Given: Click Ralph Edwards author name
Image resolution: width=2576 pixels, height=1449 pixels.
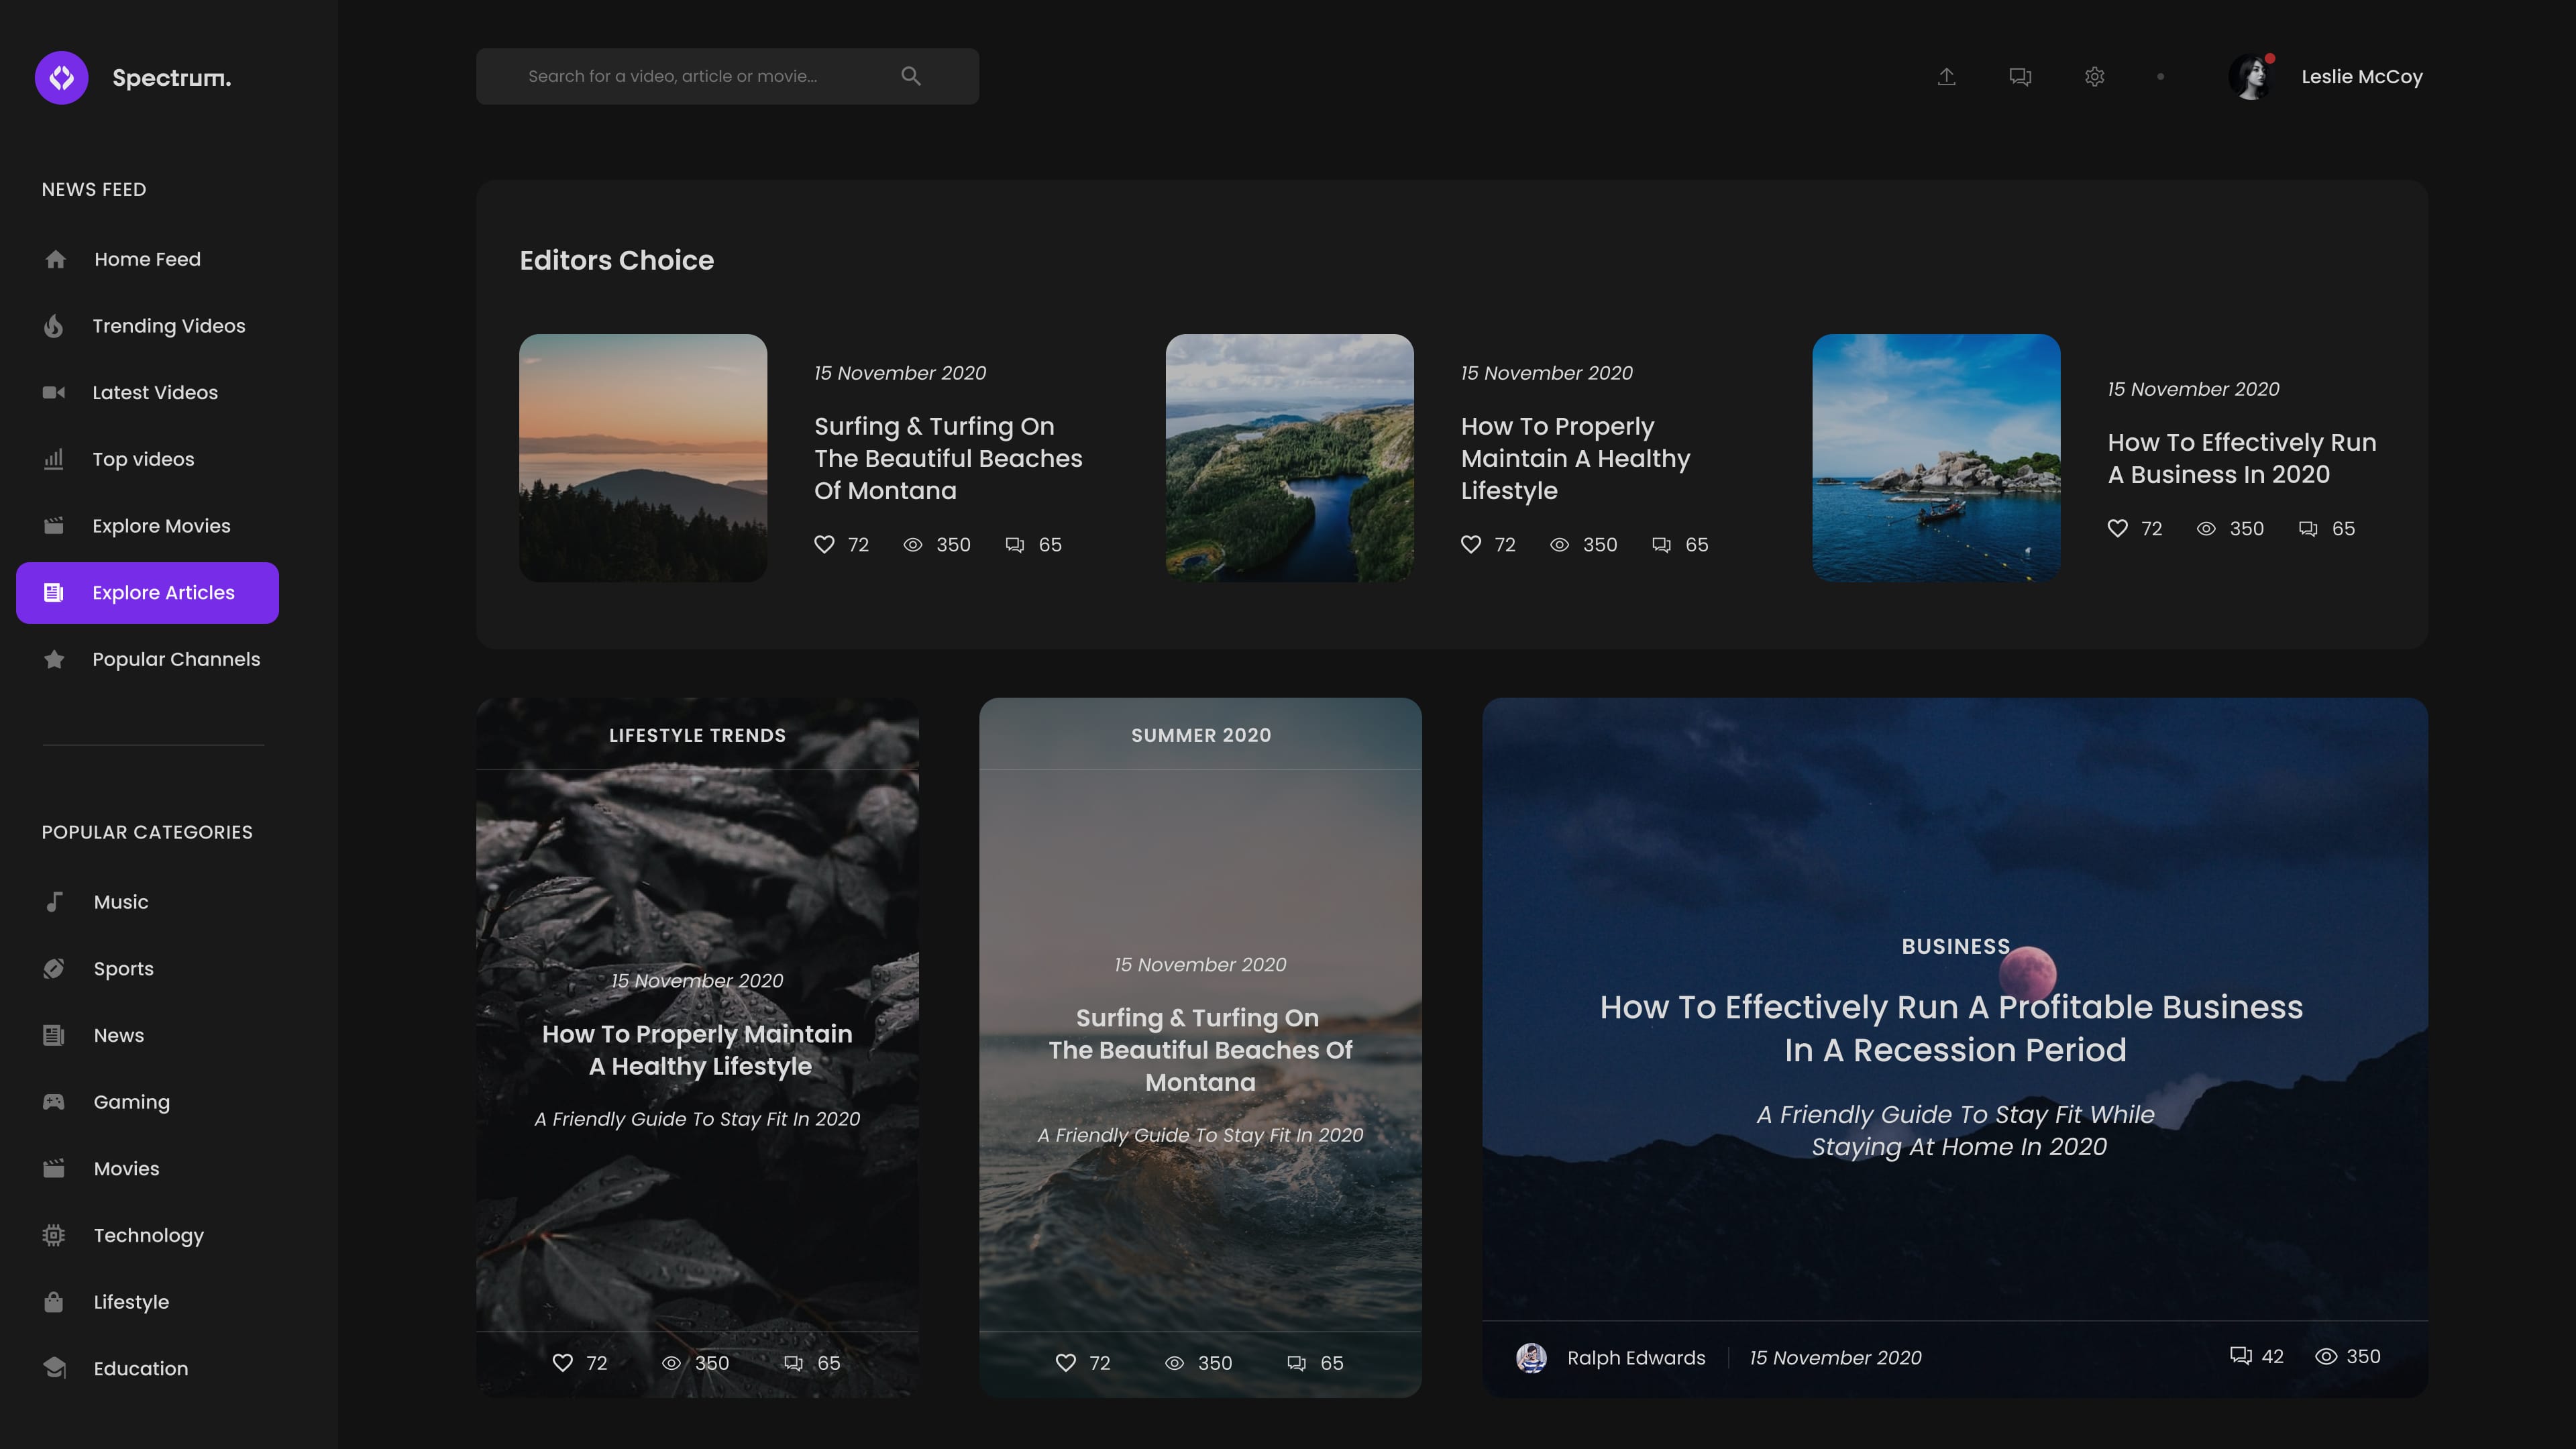Looking at the screenshot, I should tap(1636, 1357).
